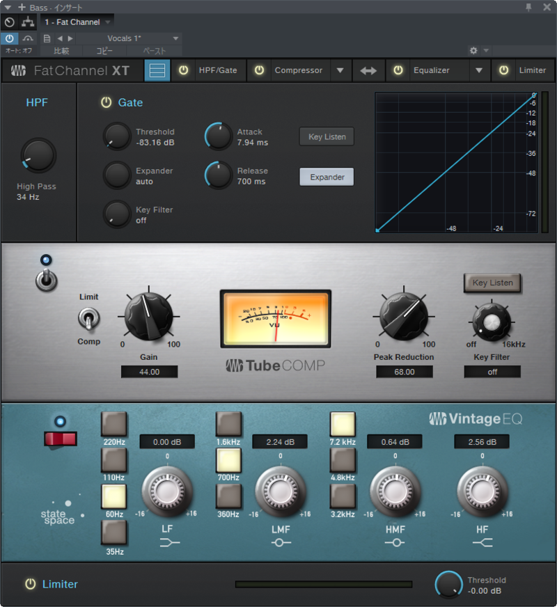This screenshot has width=557, height=607.
Task: Click the Peak Reduction knob
Action: tap(404, 316)
